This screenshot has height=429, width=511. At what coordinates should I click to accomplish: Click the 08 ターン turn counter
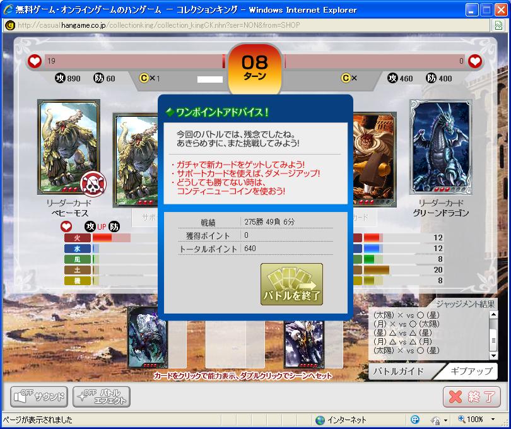pyautogui.click(x=254, y=69)
